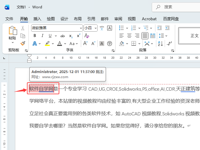Click the left indent marker on ruler
This screenshot has height=150, width=200.
[x=29, y=61]
